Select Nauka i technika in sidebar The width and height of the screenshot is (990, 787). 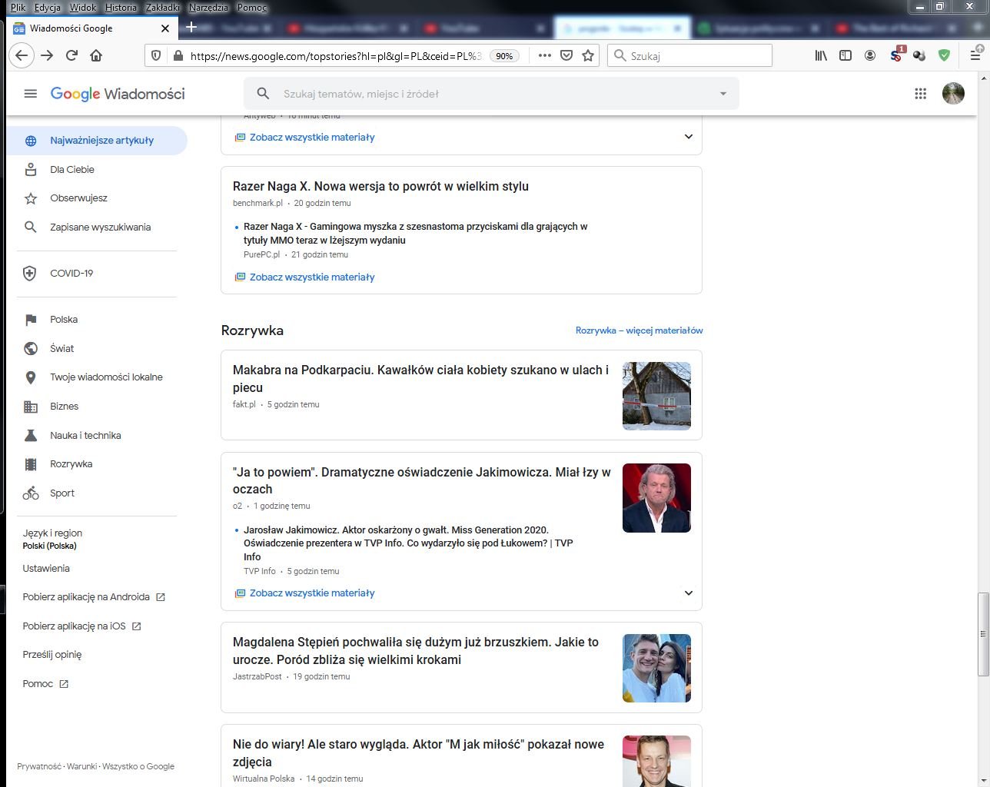point(85,435)
